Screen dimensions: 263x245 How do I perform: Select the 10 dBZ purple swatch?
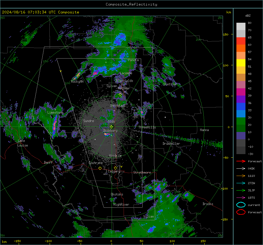pos(241,136)
